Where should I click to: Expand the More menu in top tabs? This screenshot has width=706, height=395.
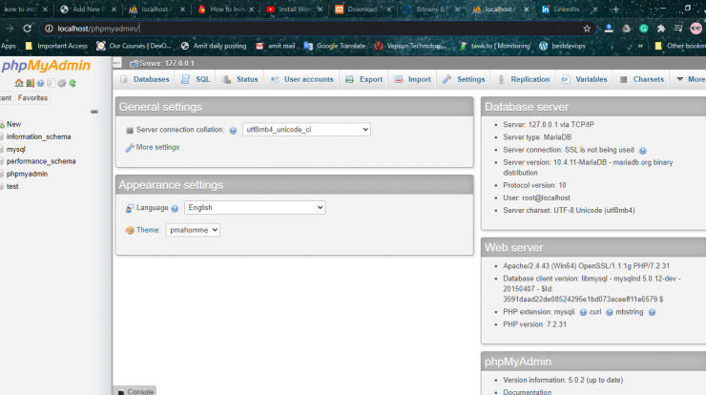click(x=691, y=79)
